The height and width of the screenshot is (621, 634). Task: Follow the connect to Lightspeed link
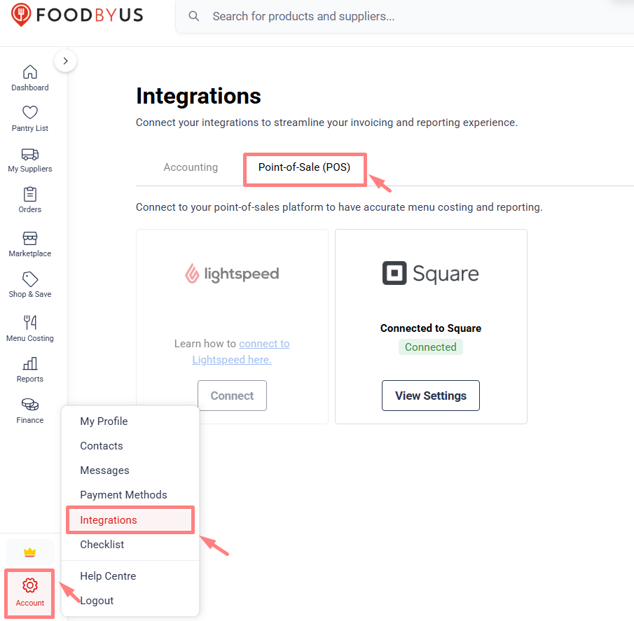(x=241, y=351)
